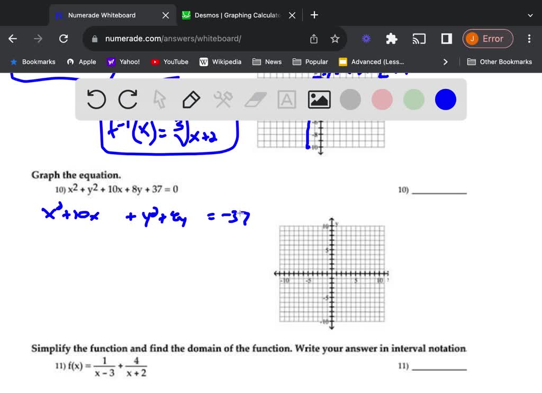
Task: Select the pointer/cursor tool
Action: click(x=159, y=99)
